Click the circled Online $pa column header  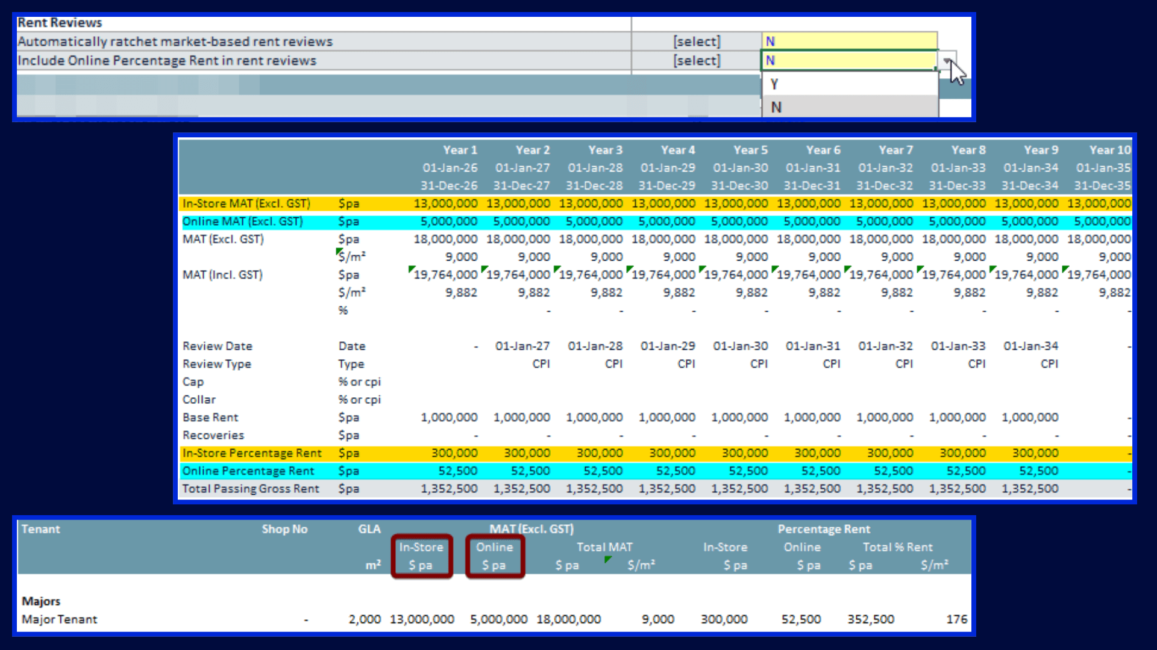click(495, 556)
